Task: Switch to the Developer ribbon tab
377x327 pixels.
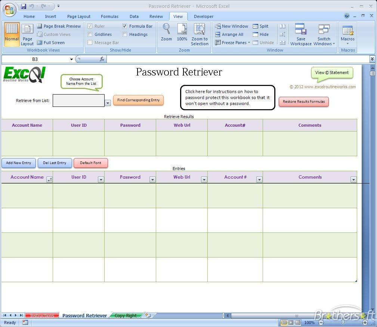Action: point(204,16)
